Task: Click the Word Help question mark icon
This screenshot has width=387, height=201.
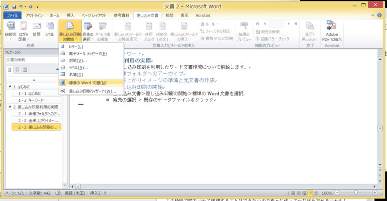Action: coord(380,15)
